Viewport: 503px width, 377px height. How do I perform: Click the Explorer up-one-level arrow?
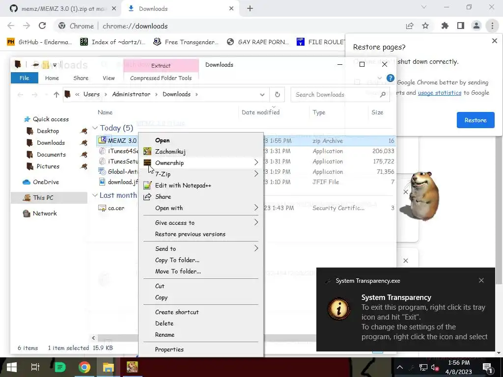(56, 95)
